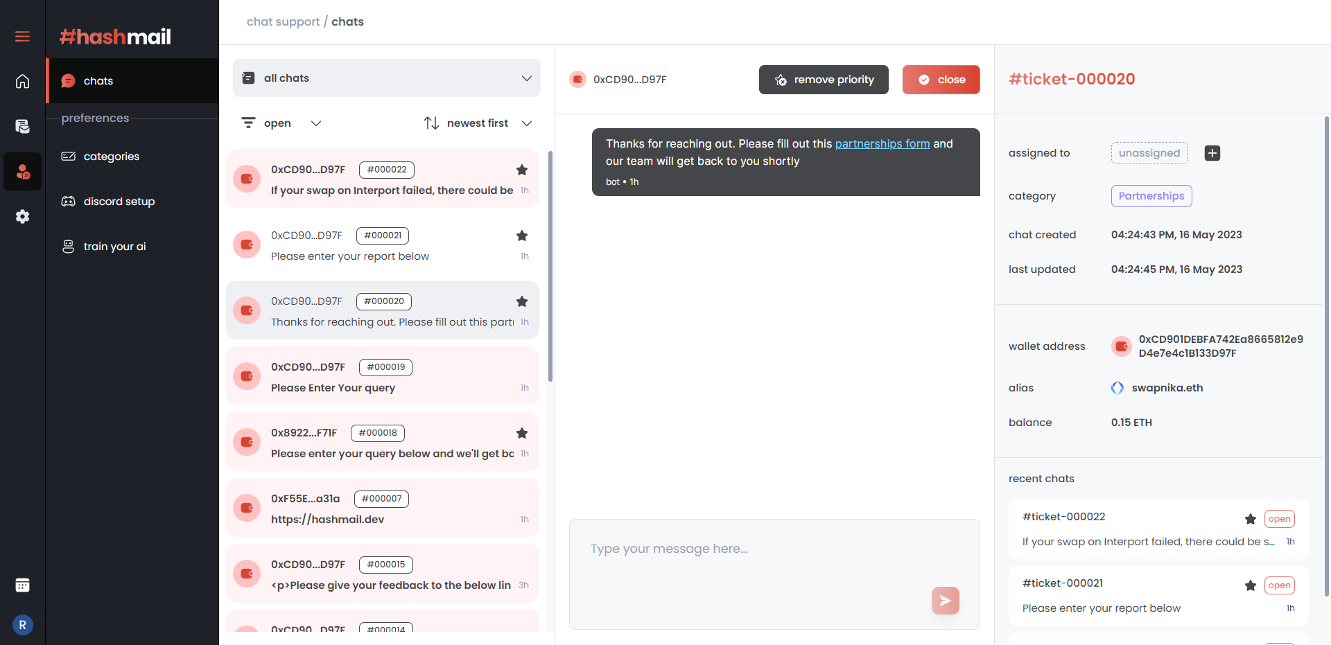Click last updated timestamp value
This screenshot has width=1331, height=645.
1176,270
